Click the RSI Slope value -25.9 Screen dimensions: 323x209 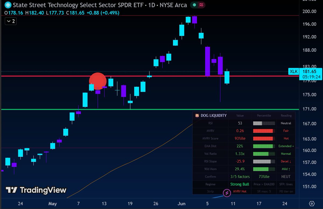240,161
